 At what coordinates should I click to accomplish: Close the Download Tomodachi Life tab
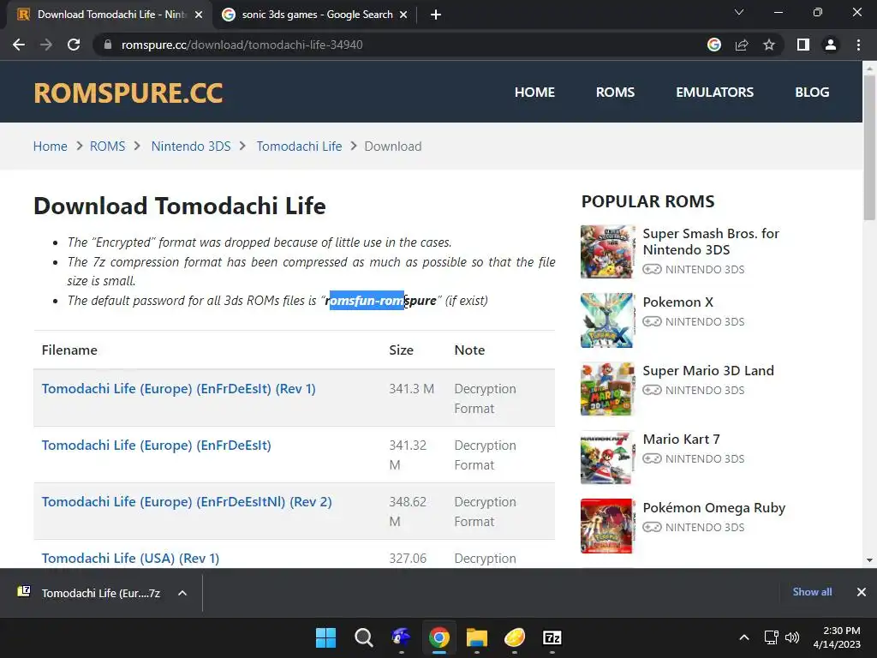(x=199, y=15)
